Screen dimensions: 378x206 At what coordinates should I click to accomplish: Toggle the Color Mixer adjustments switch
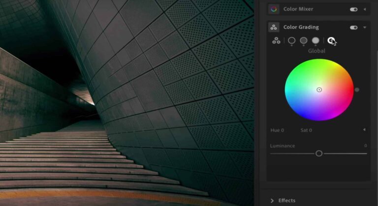pyautogui.click(x=353, y=9)
